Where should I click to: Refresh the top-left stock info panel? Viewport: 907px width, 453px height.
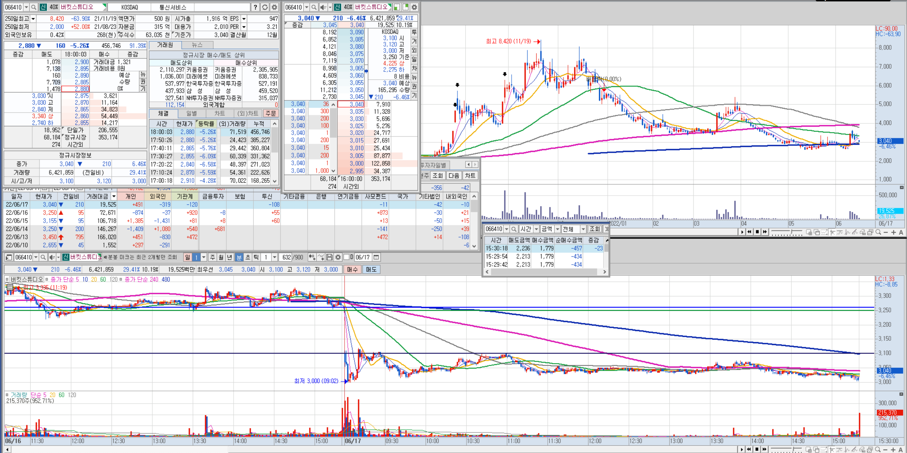(x=265, y=7)
